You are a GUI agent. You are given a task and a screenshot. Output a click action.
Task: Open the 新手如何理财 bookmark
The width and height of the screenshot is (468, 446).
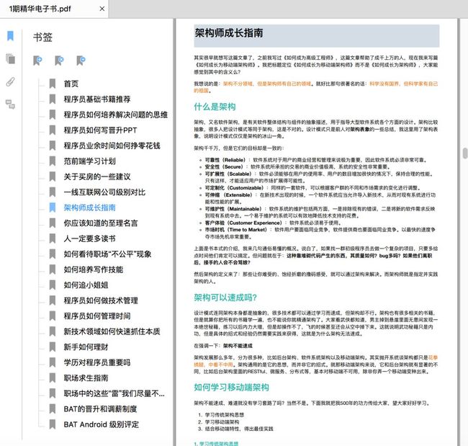86,347
